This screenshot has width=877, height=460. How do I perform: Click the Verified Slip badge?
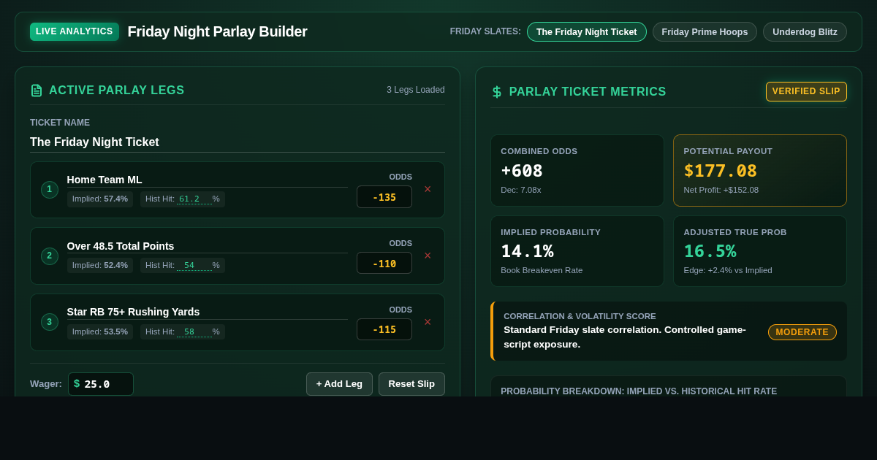click(806, 91)
